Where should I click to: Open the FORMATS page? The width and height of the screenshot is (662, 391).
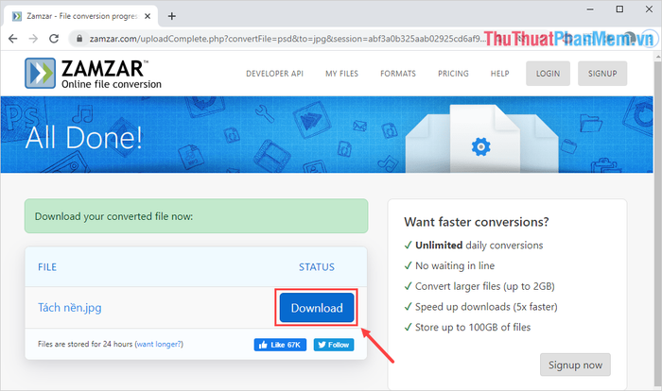[x=398, y=74]
